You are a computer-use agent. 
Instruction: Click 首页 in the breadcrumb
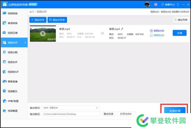32,12
